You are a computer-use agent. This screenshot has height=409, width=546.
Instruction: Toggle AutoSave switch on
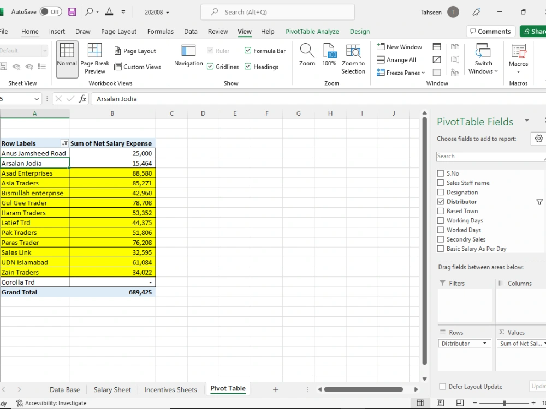[x=50, y=12]
